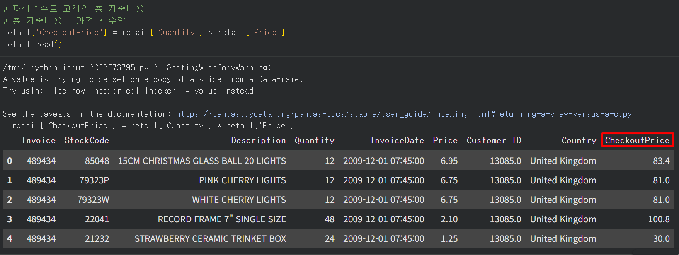
Task: Select cell 'PINK CHERRY LIGHTS'
Action: (243, 180)
